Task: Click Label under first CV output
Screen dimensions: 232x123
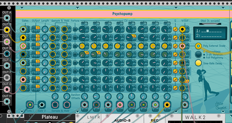Action: [84, 110]
